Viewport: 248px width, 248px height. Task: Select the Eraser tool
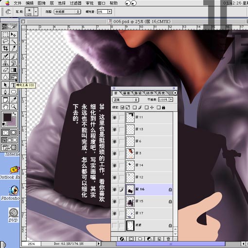pos(5,70)
